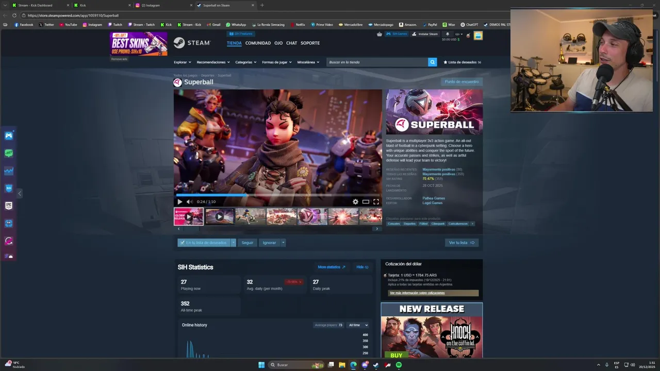Click the soccer ball screenshot thumbnail
Screen dimensions: 660x371
click(312, 216)
